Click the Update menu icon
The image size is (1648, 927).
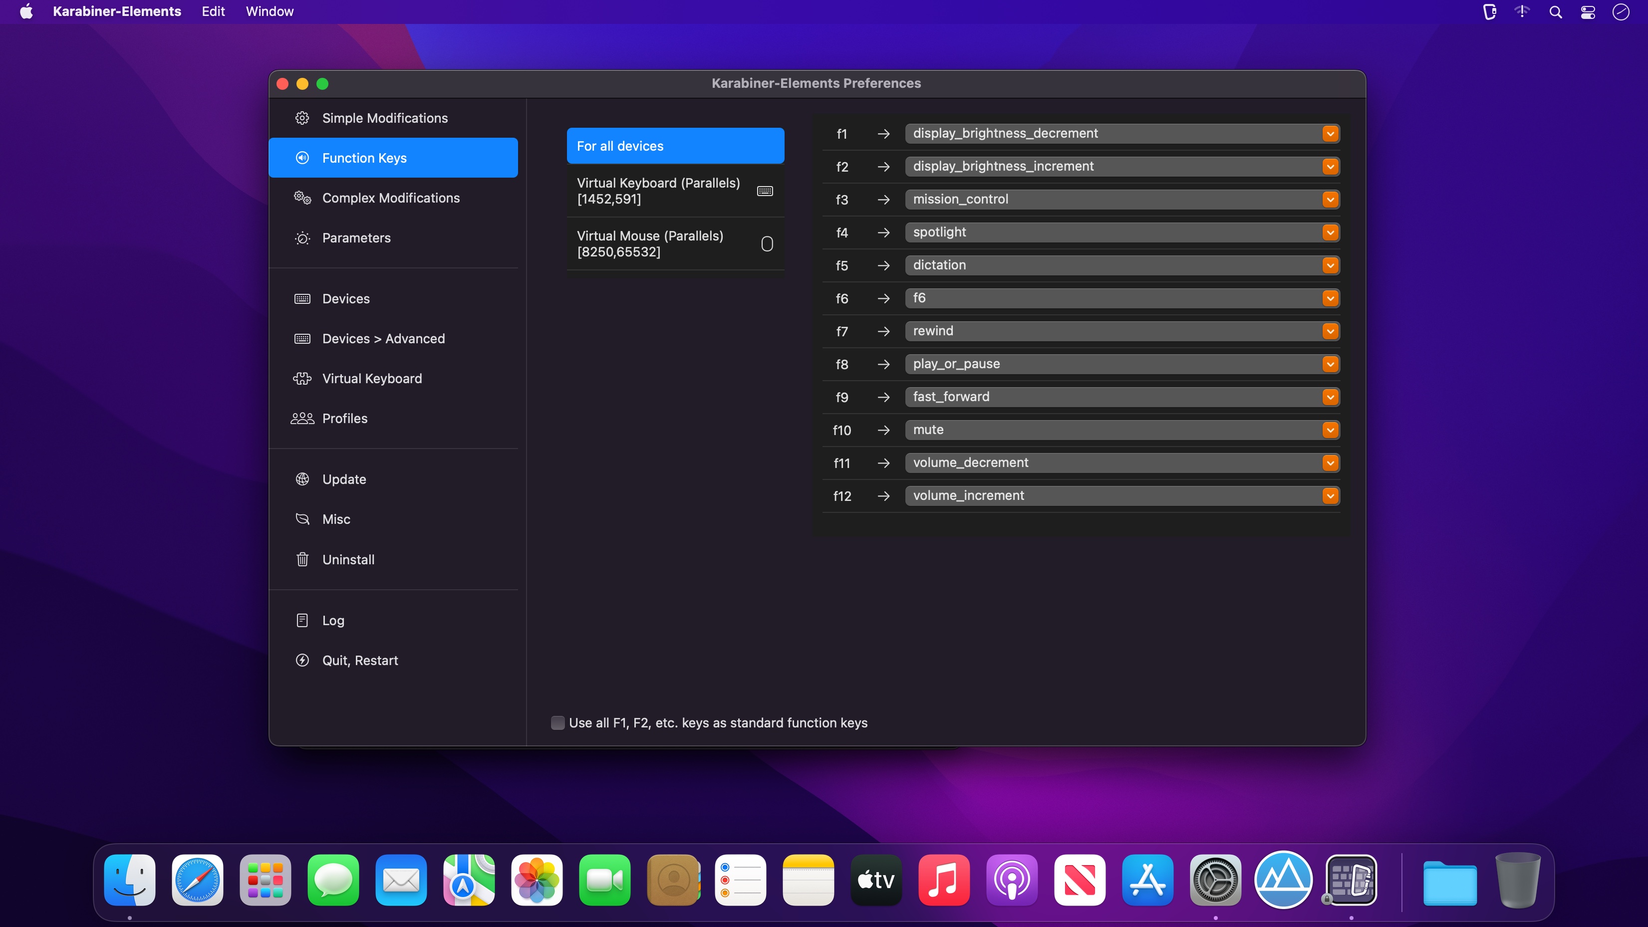[x=302, y=479]
